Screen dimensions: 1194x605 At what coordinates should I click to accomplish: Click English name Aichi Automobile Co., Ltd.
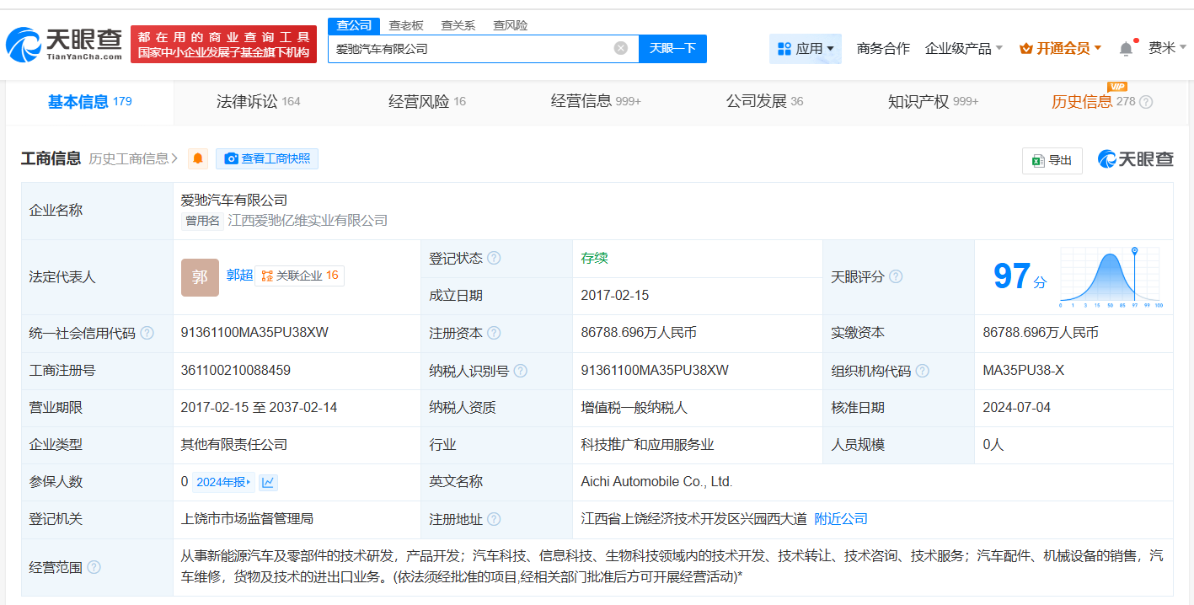pos(656,482)
